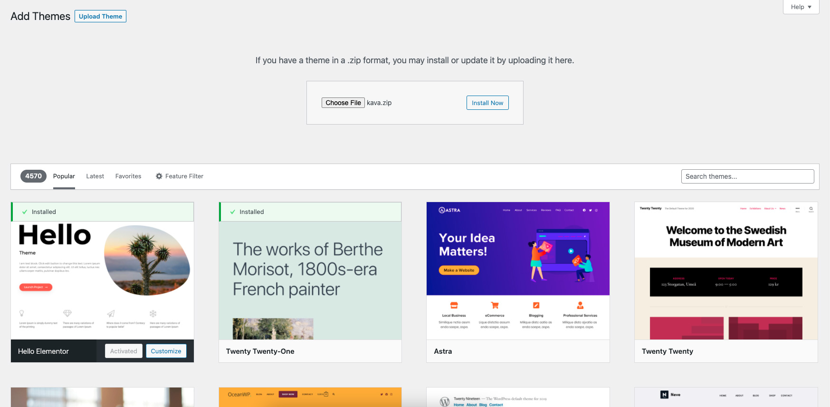Click the Choose File button
The width and height of the screenshot is (830, 407).
point(343,103)
